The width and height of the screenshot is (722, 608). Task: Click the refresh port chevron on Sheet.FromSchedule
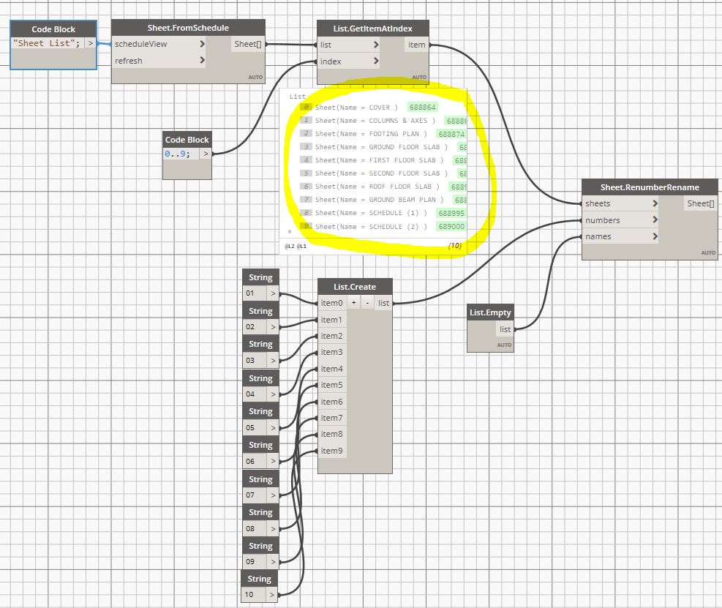tap(202, 60)
